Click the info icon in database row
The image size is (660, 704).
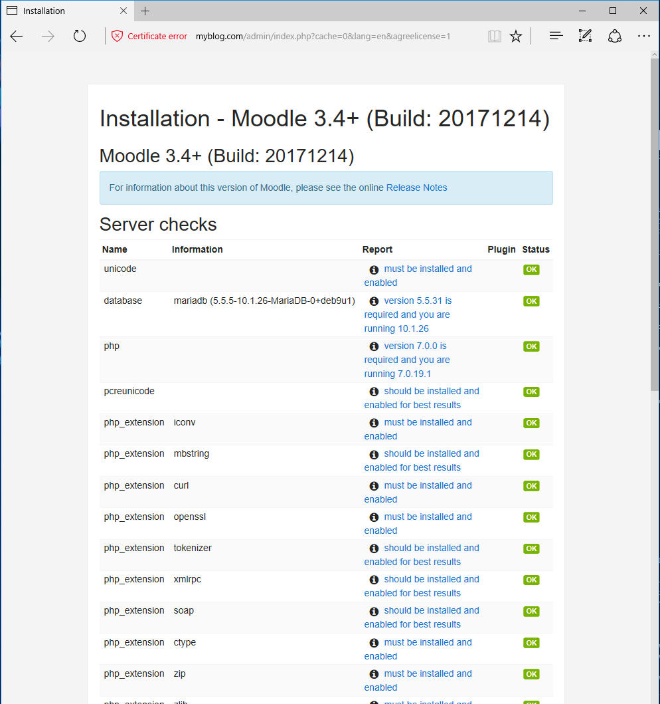click(374, 301)
